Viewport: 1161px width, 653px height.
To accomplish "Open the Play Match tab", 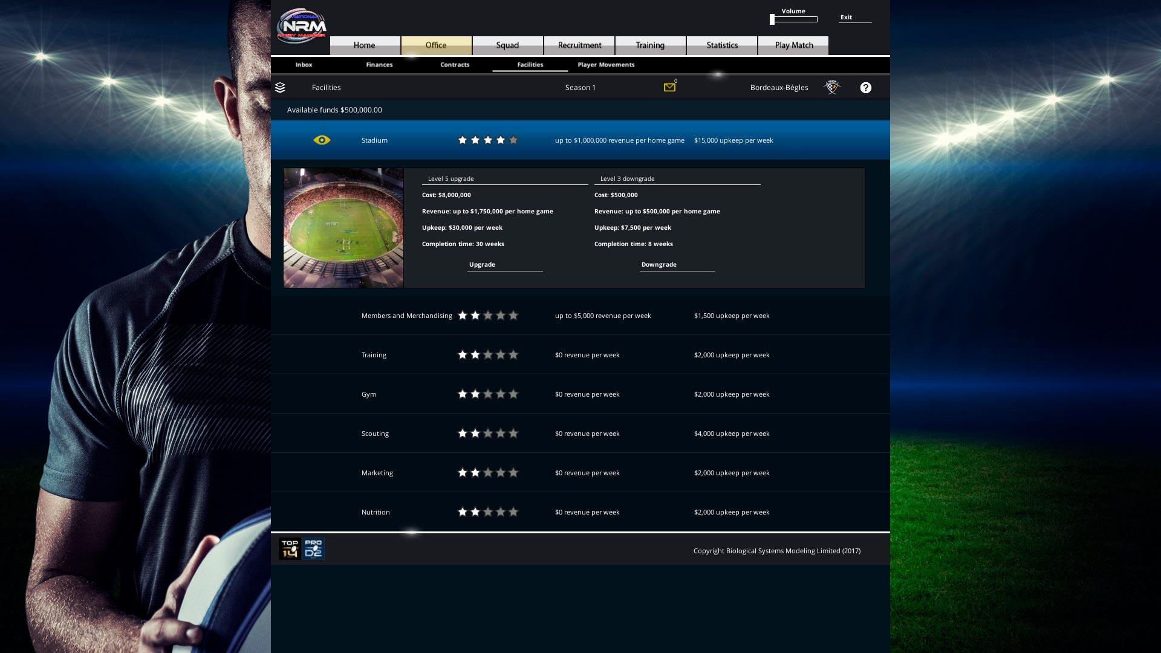I will [x=793, y=45].
